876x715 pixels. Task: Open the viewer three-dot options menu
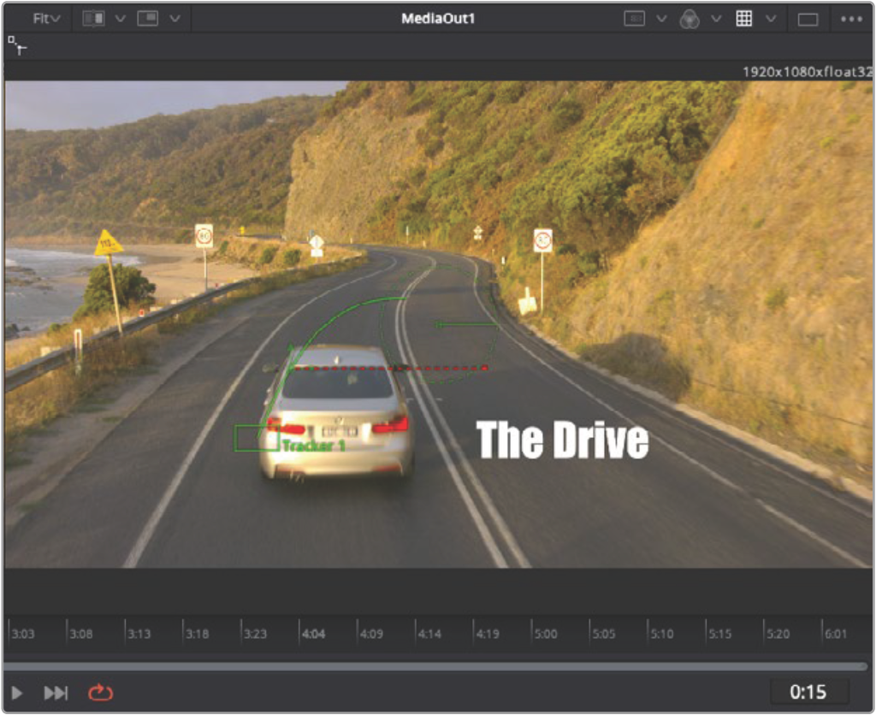[851, 19]
